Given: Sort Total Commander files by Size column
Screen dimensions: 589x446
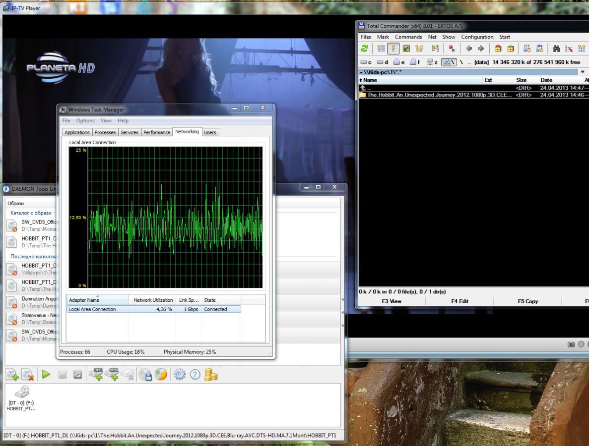Looking at the screenshot, I should coord(526,80).
